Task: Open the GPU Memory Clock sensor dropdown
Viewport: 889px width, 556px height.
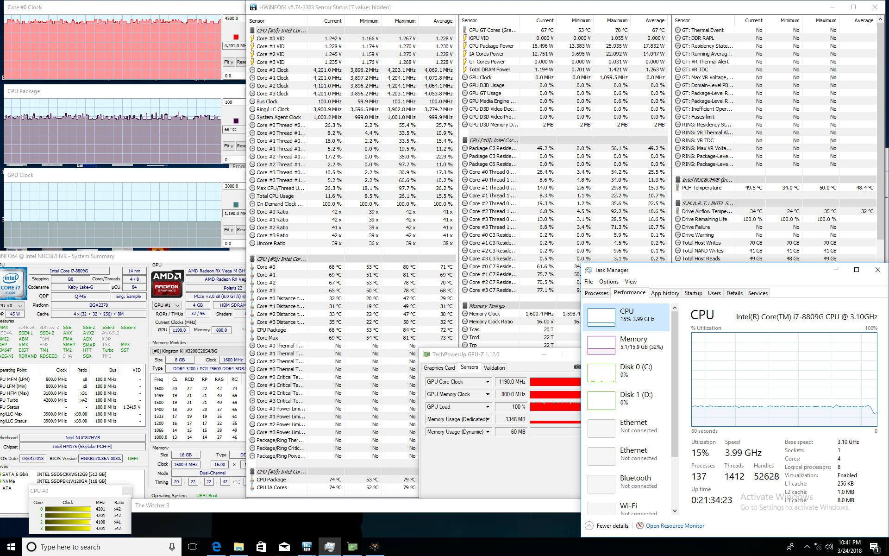Action: (488, 394)
